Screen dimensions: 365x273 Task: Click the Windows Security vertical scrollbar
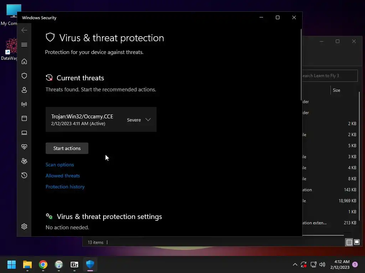301,65
